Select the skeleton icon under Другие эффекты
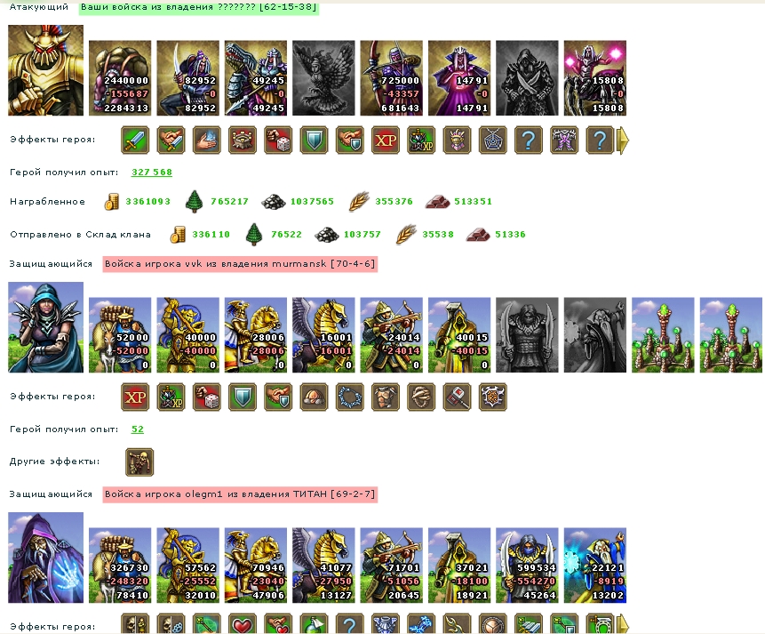 [139, 462]
